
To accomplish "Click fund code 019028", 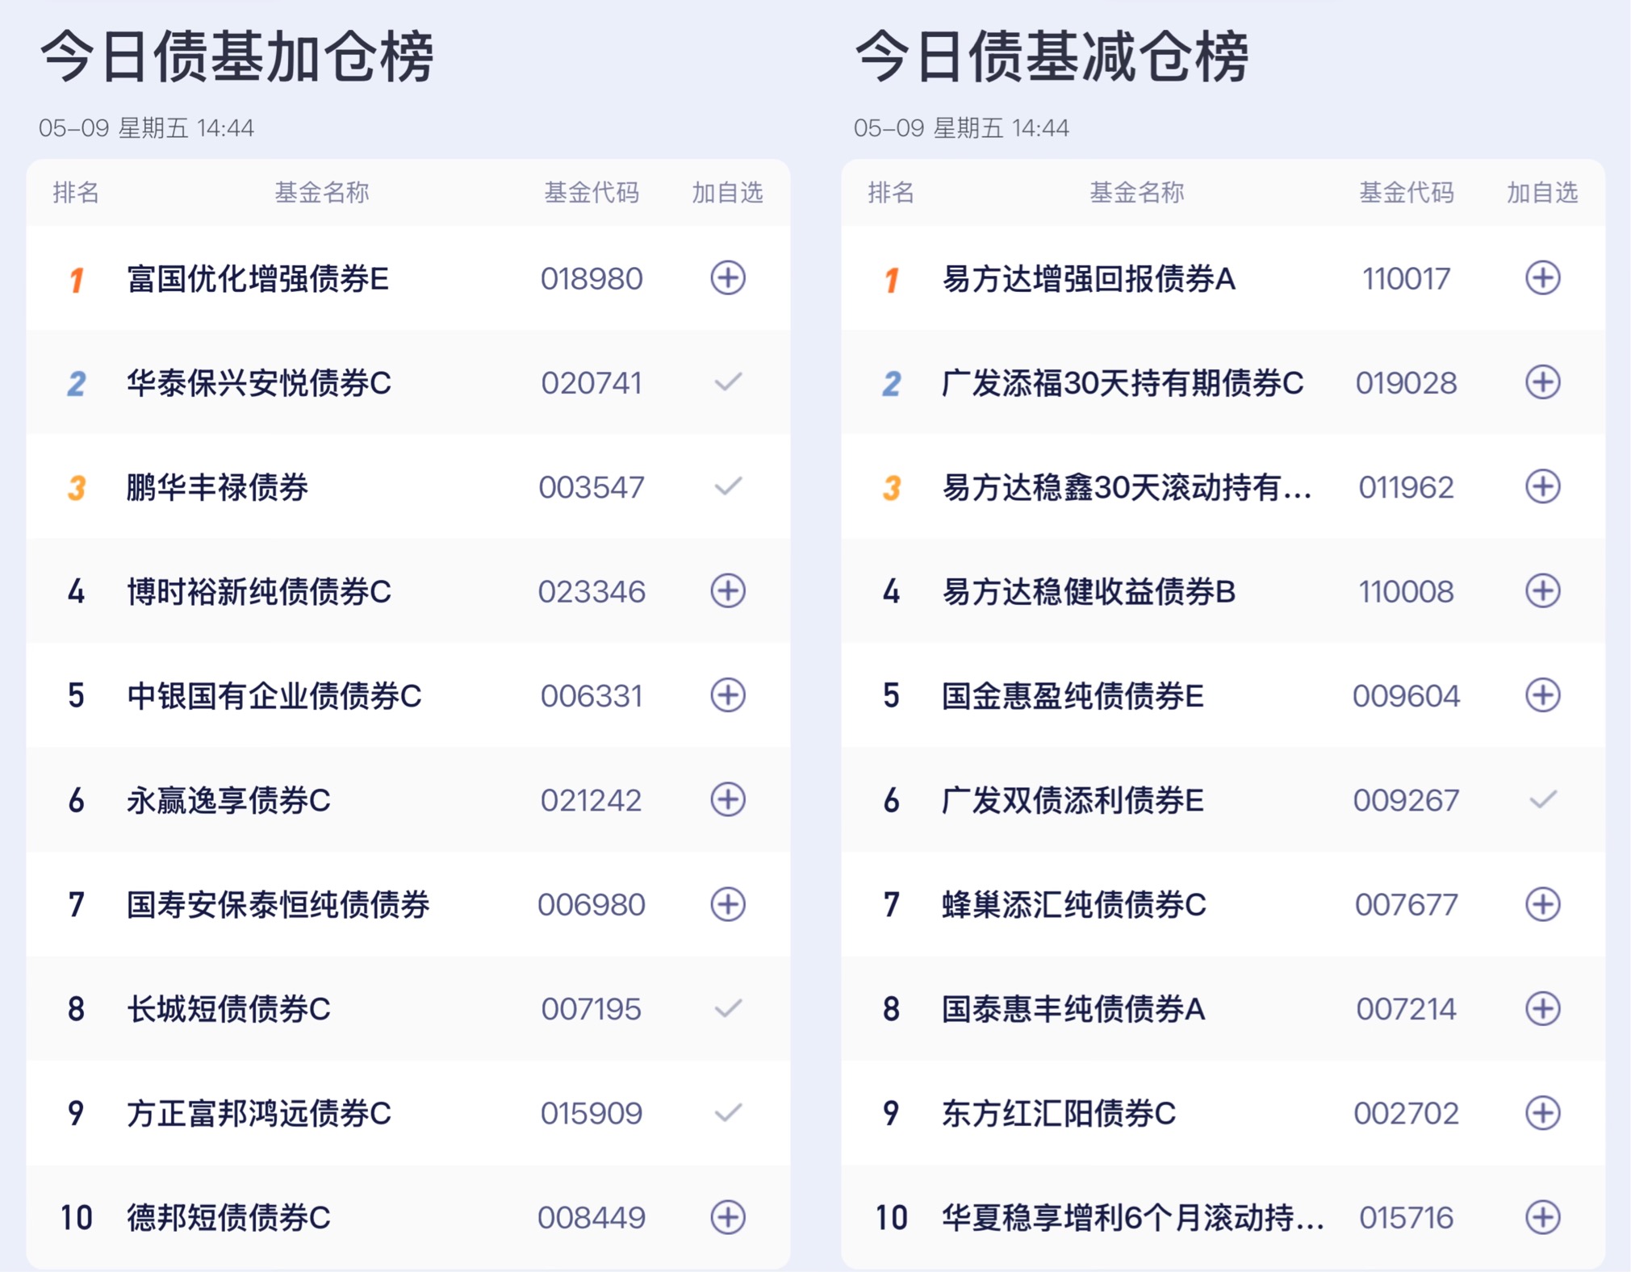I will point(1407,383).
